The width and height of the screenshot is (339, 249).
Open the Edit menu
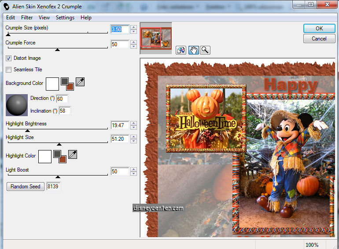pyautogui.click(x=11, y=18)
